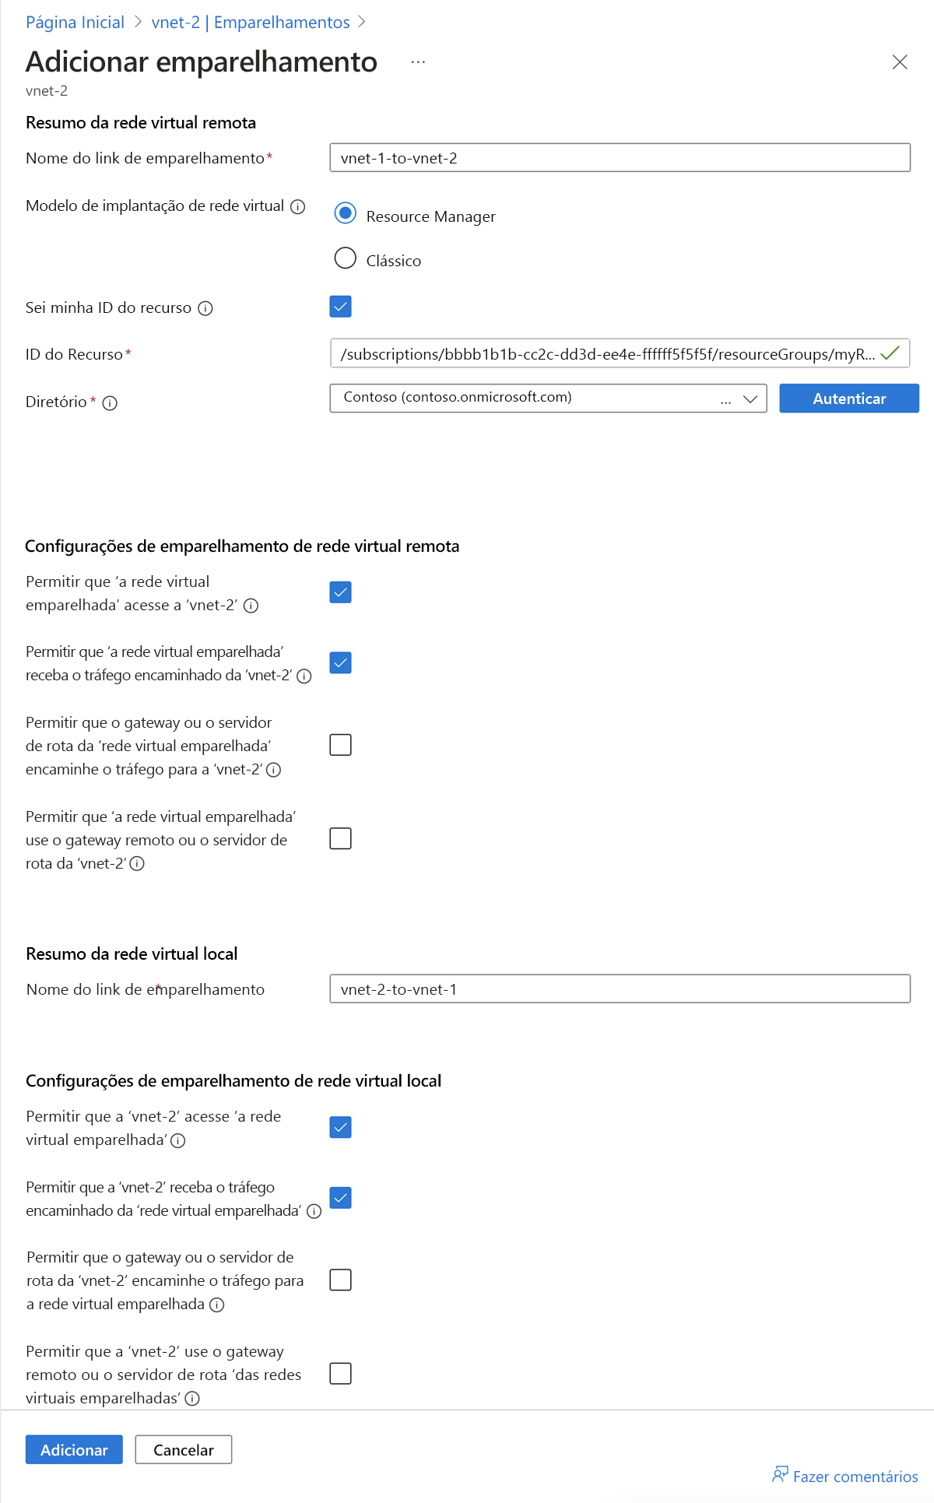Image resolution: width=934 pixels, height=1503 pixels.
Task: Select the Clássico deployment model
Action: pyautogui.click(x=345, y=258)
